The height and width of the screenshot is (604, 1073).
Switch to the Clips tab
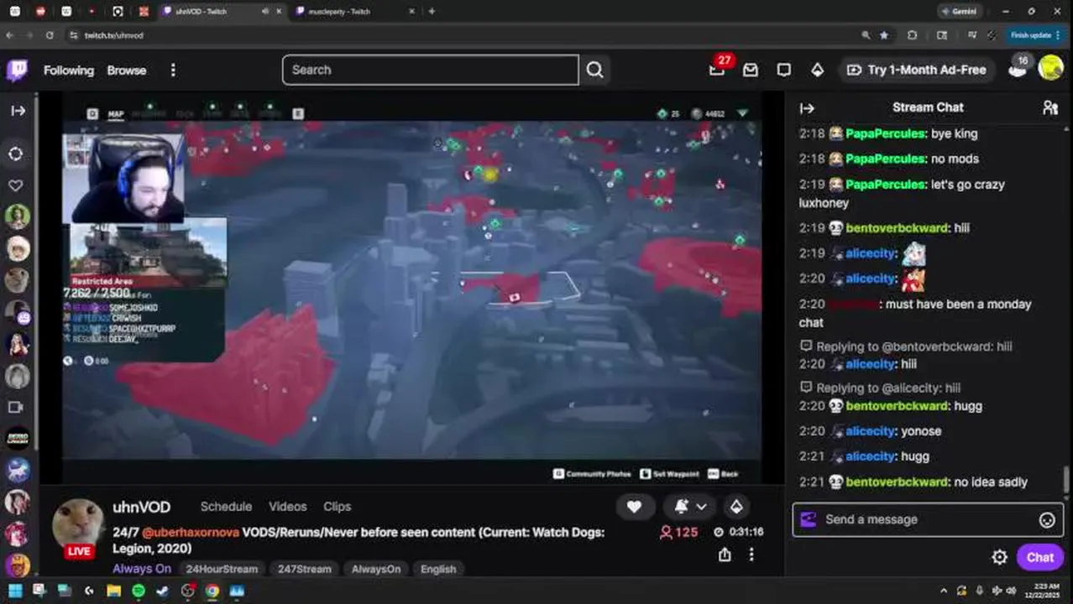coord(337,507)
